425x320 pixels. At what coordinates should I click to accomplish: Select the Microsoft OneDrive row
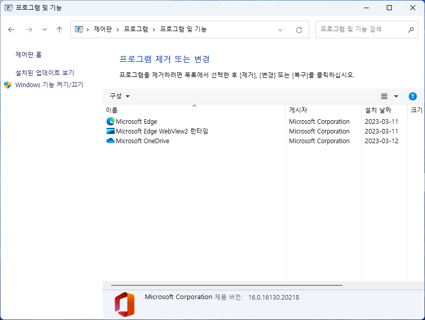(263, 141)
